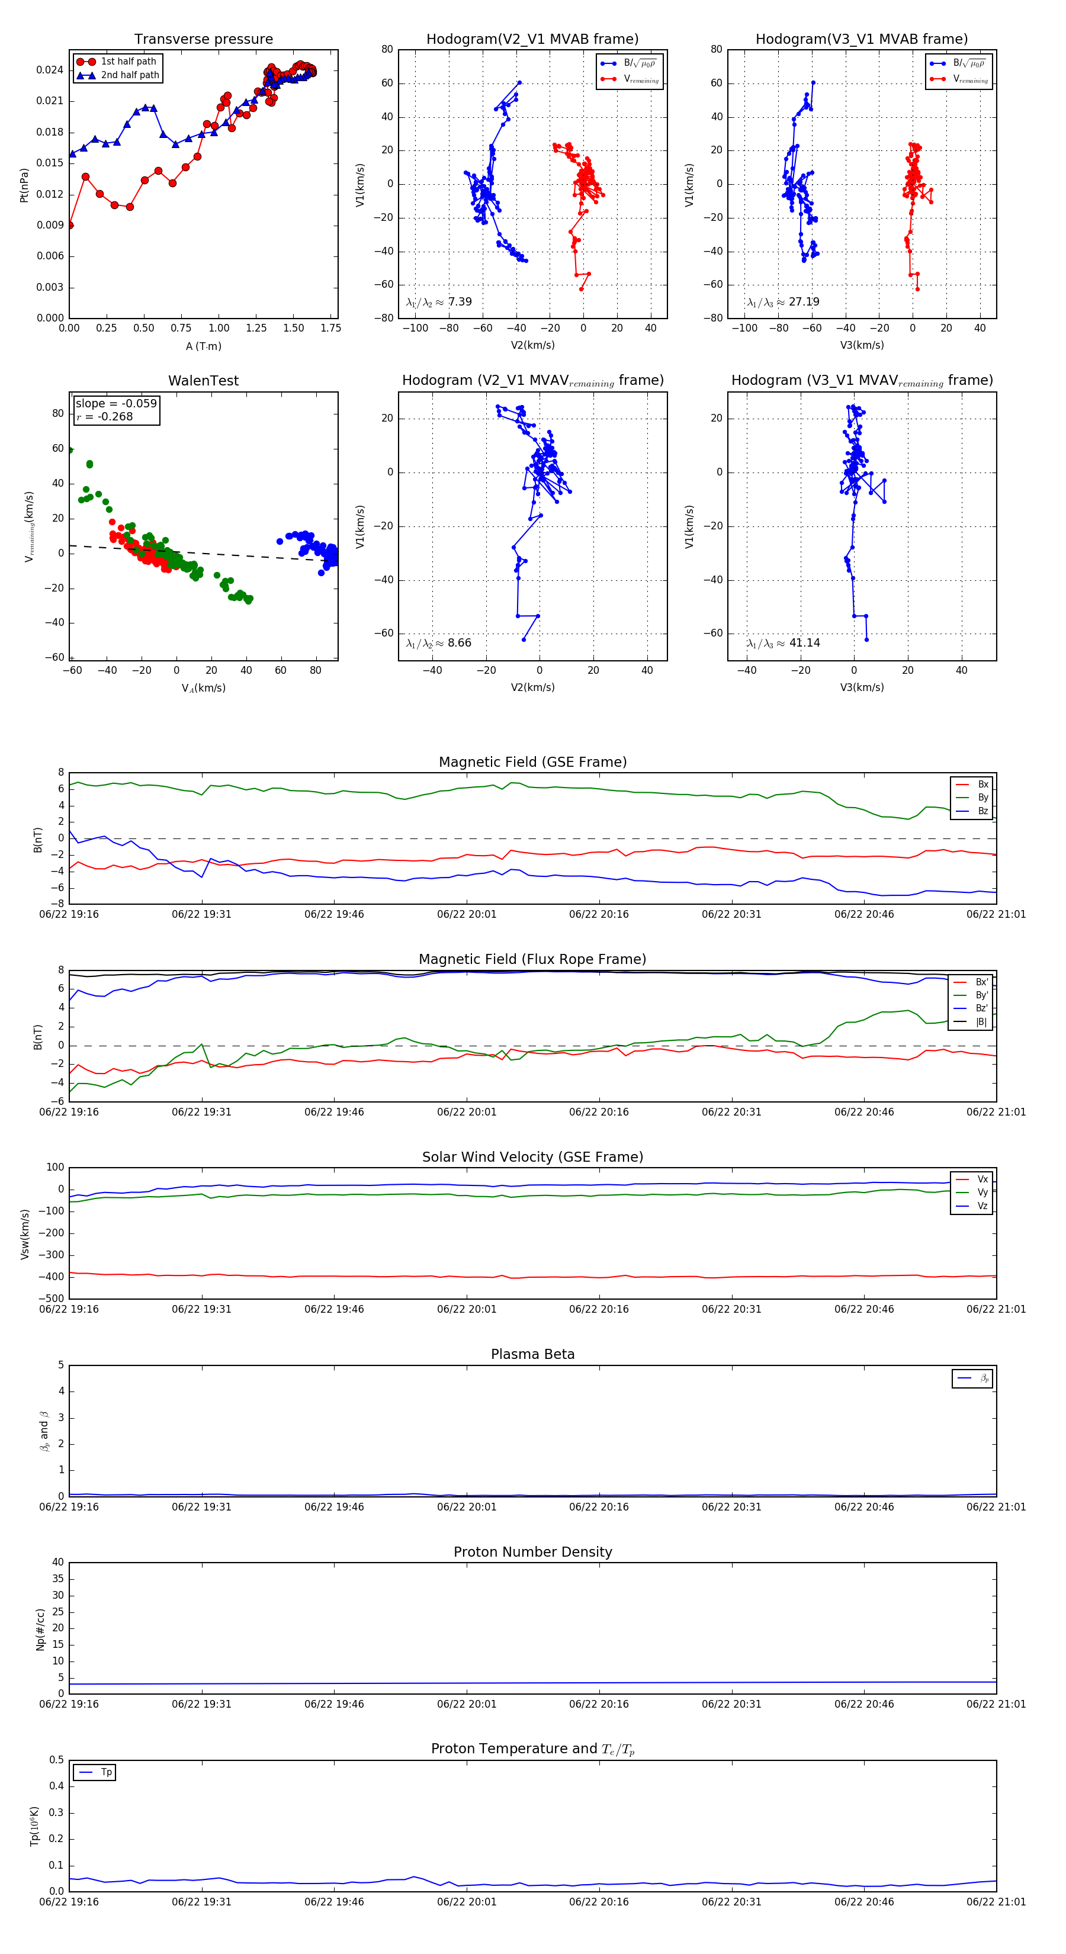Viewport: 1066px width, 1954px height.
Task: Click the Vx legend entry in velocity panel
Action: (x=972, y=1179)
